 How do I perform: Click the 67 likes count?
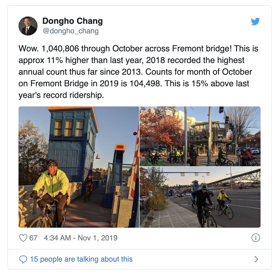(x=33, y=238)
